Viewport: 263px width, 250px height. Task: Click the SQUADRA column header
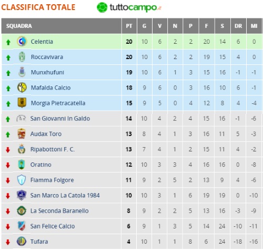pos(62,26)
